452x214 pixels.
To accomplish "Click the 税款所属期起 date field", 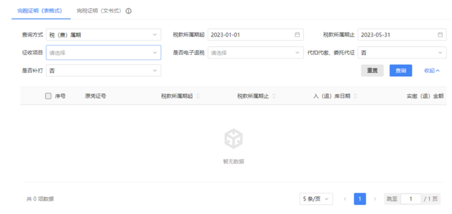I will click(x=256, y=35).
